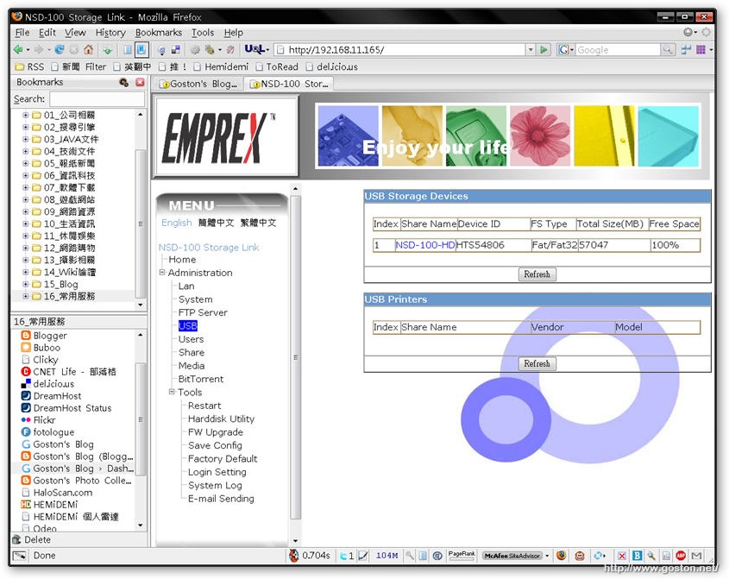Image resolution: width=729 pixels, height=579 pixels.
Task: Switch to the NSD-100 Stor... tab
Action: [x=289, y=84]
